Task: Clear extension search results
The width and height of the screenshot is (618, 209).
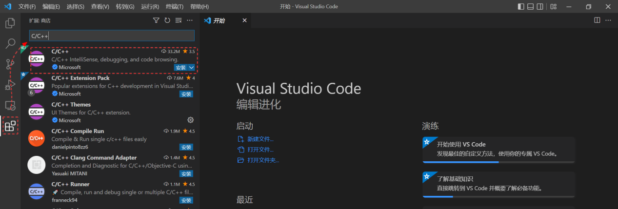Action: pyautogui.click(x=179, y=20)
